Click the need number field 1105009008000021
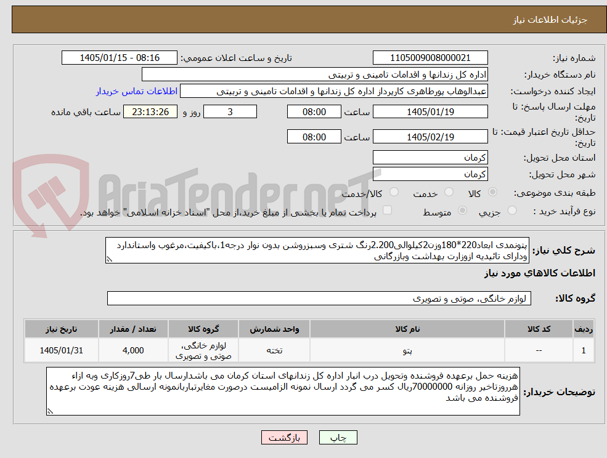Image resolution: width=607 pixels, height=458 pixels. (430, 58)
